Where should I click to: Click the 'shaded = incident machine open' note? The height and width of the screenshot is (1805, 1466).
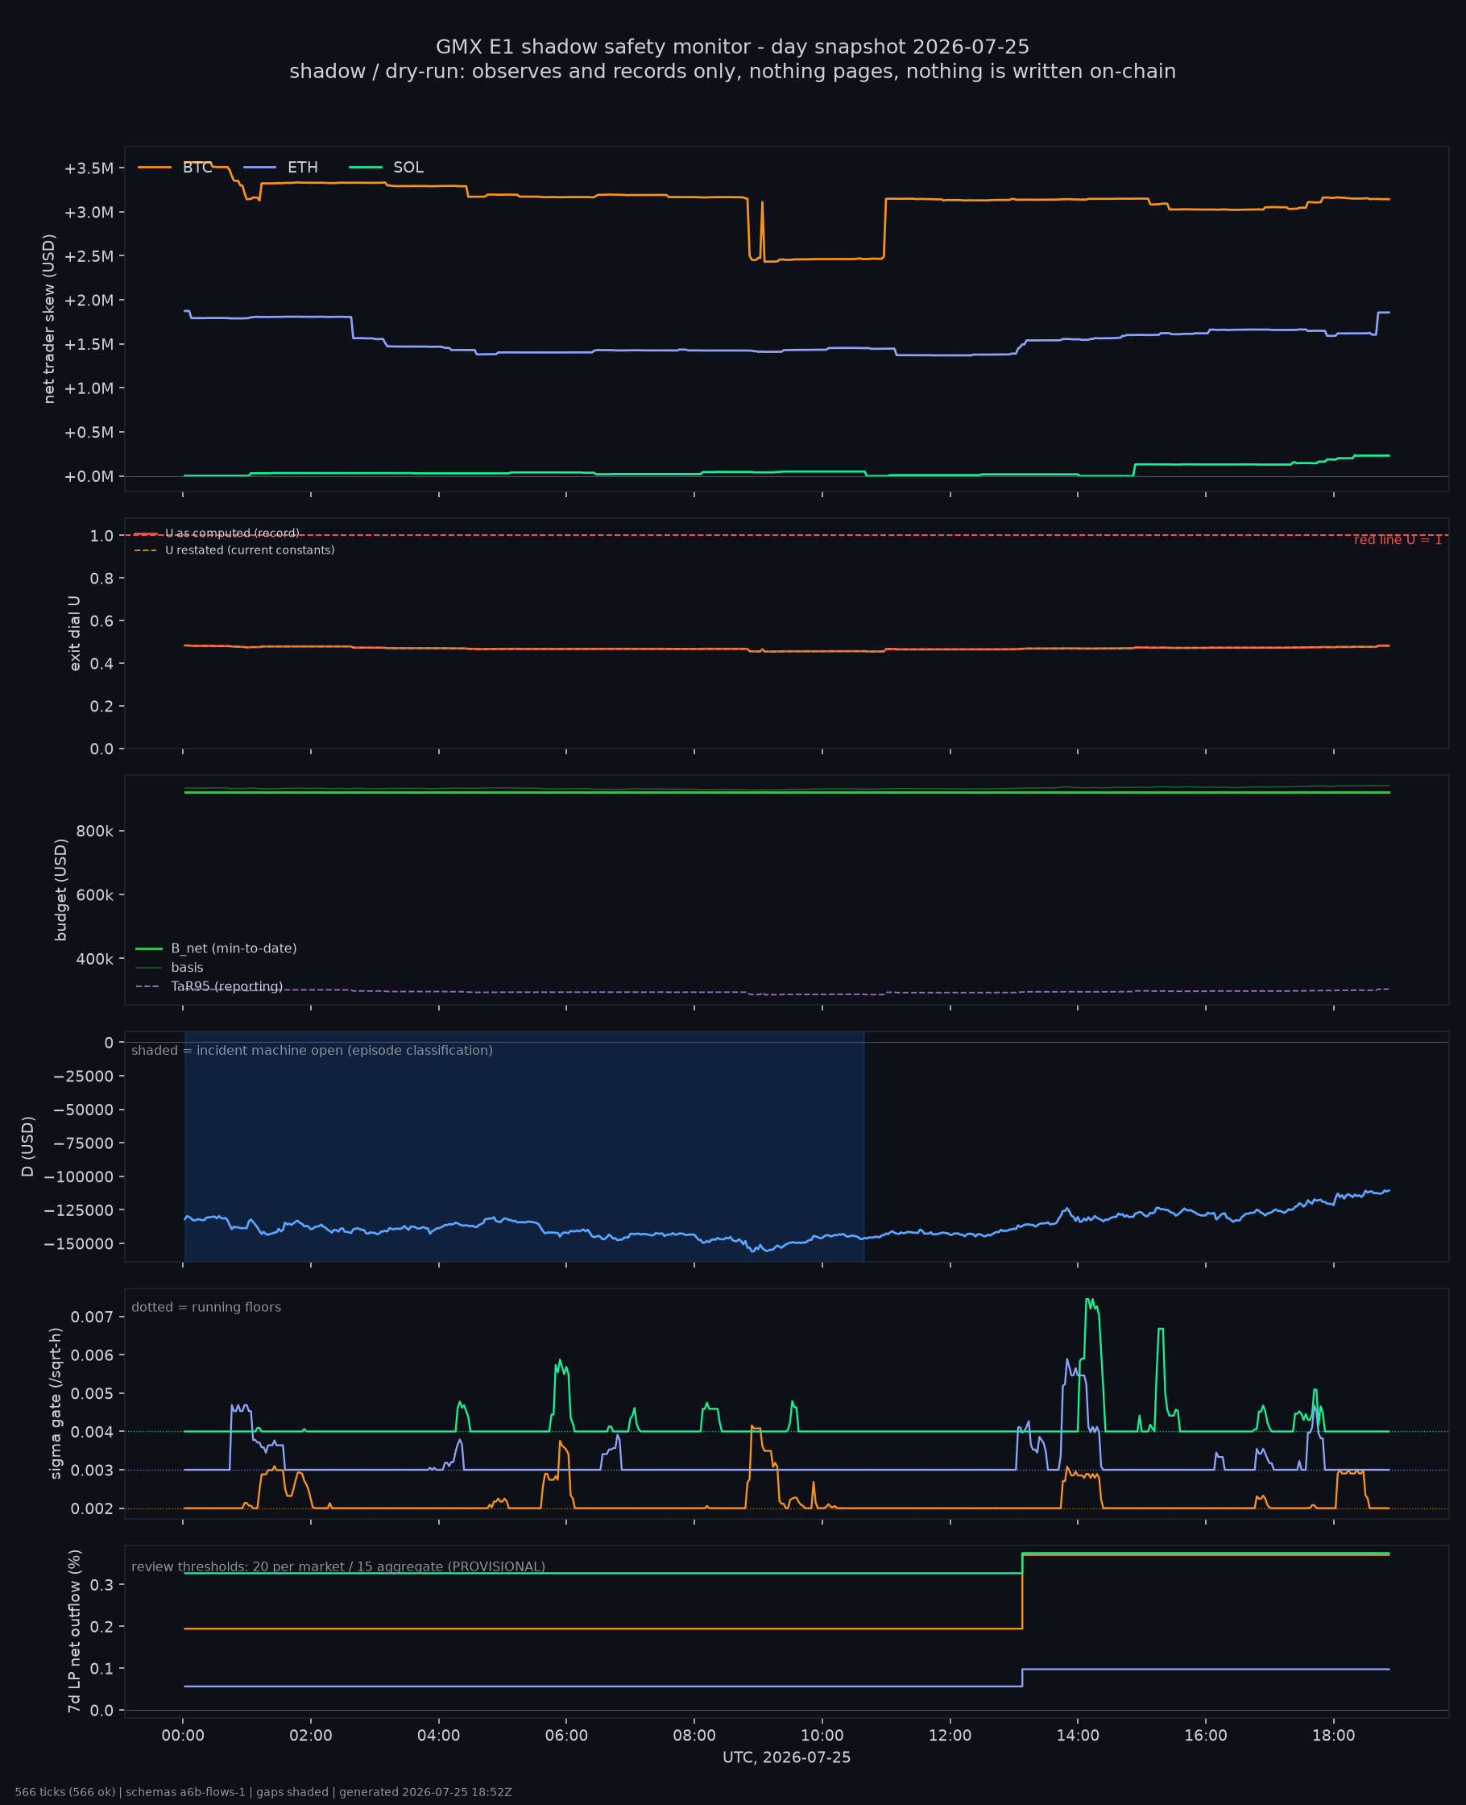313,1050
